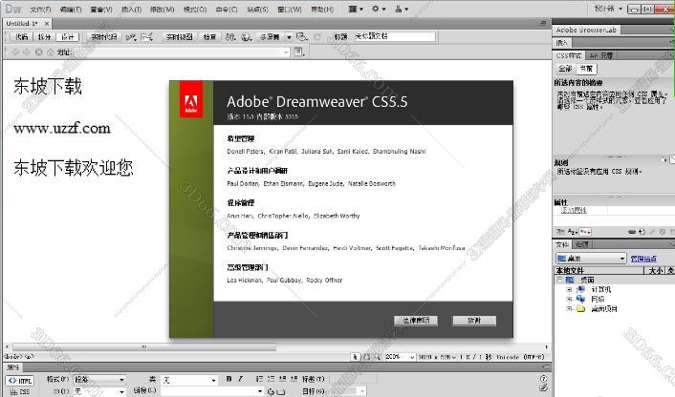
Task: Toggle Live Code mode
Action: click(104, 37)
